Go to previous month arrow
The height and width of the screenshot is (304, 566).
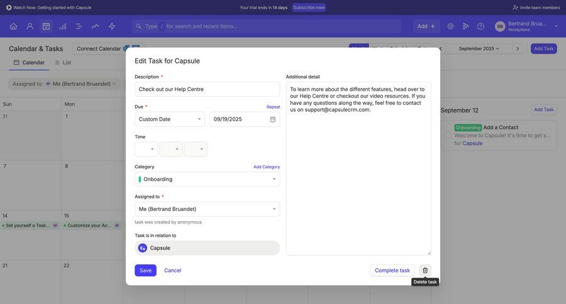[441, 49]
